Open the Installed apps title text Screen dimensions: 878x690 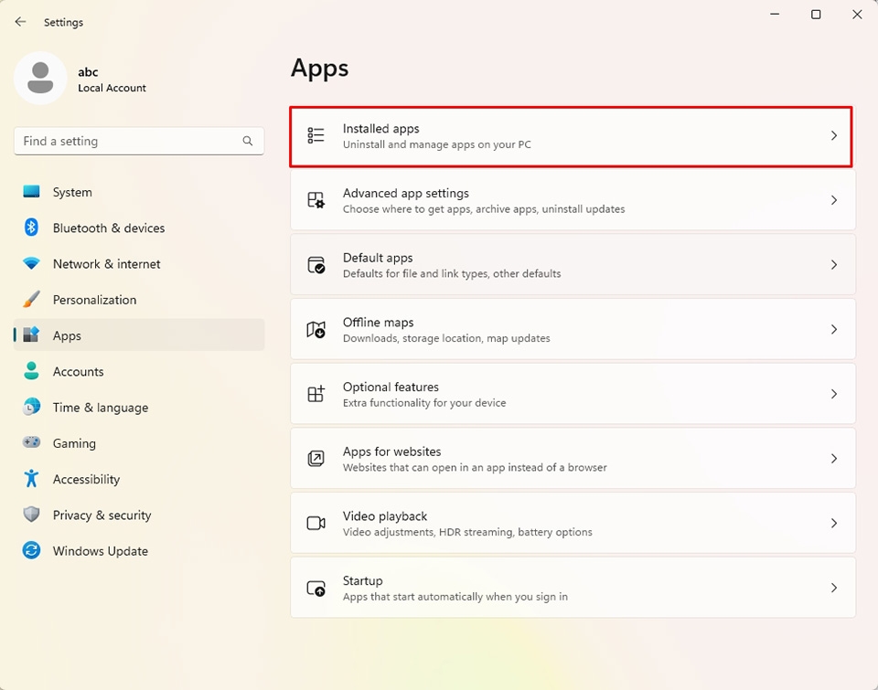coord(380,129)
